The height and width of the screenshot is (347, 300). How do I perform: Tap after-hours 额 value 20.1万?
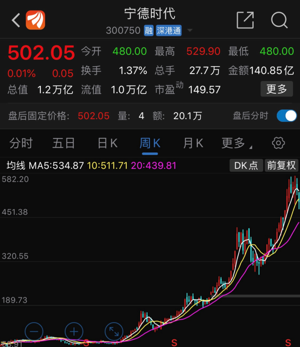[x=188, y=116]
